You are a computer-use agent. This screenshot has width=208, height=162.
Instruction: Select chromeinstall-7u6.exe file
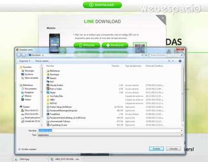pos(58,122)
